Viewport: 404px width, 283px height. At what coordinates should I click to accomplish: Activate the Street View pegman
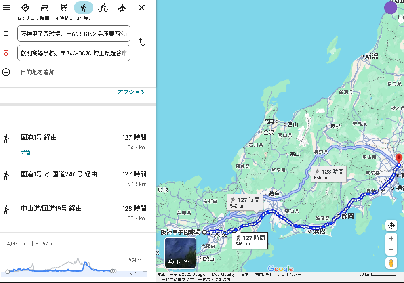391,263
